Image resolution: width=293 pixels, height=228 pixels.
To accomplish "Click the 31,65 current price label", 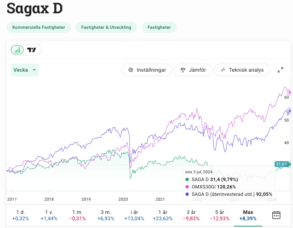I will tap(281, 164).
